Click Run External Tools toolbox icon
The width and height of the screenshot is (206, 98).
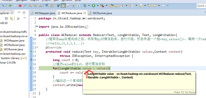coord(102,6)
